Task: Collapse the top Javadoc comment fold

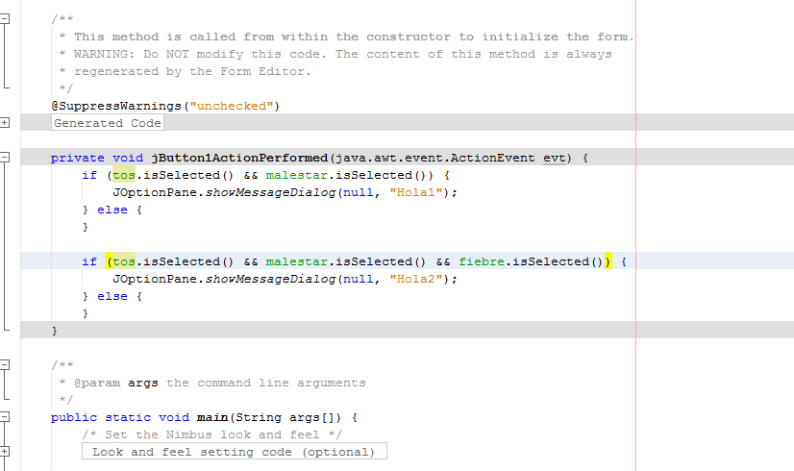Action: tap(5, 18)
